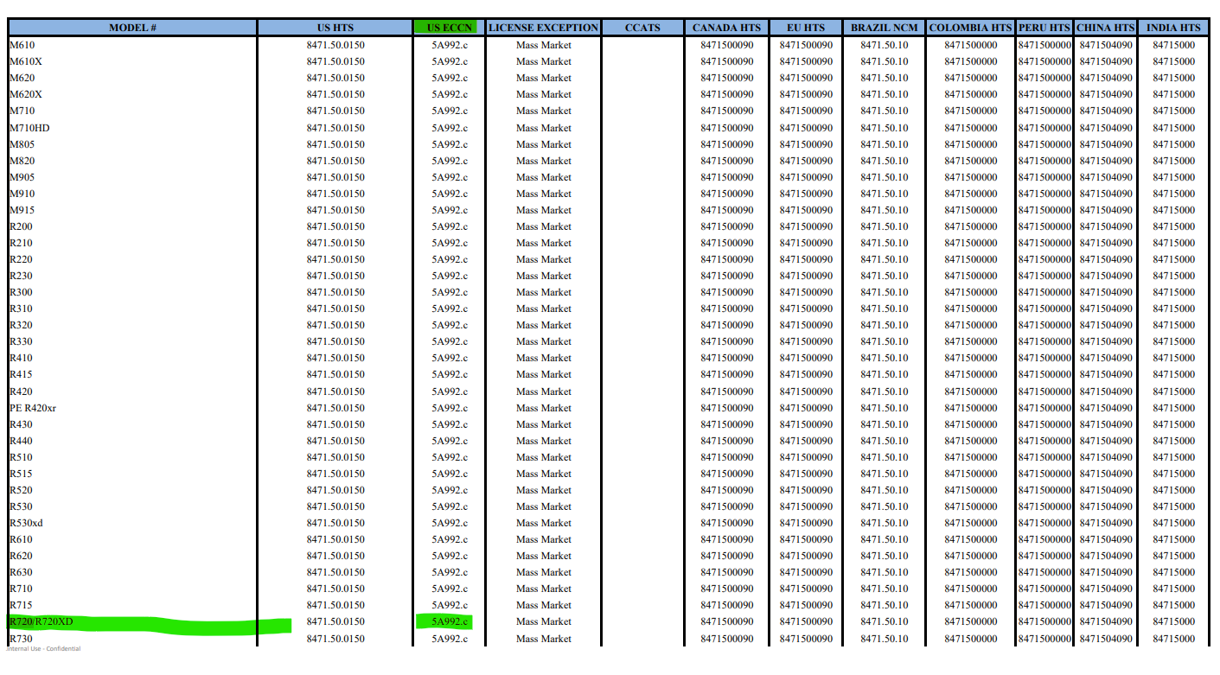Click the highlighted R720/R720XD model cell
The image size is (1220, 675).
click(x=42, y=622)
